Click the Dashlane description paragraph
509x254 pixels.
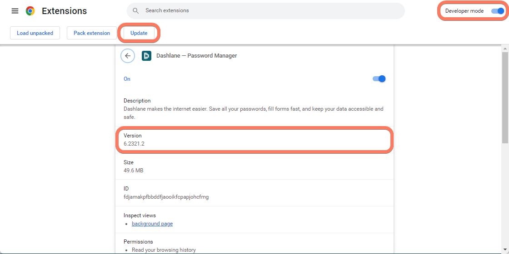[x=254, y=113]
